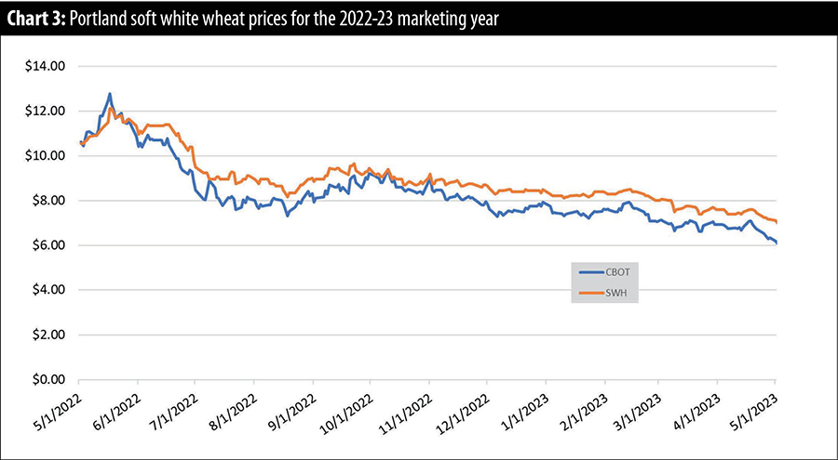This screenshot has height=460, width=838.
Task: Select the $0.00 y-axis label
Action: pyautogui.click(x=47, y=379)
